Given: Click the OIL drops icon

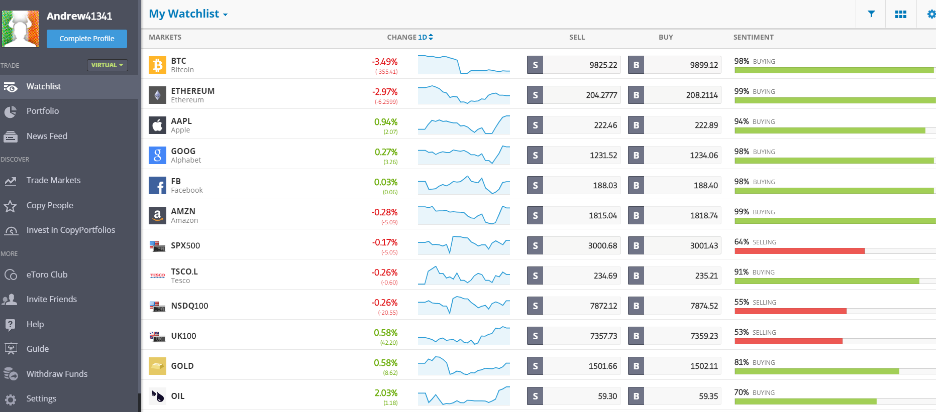Looking at the screenshot, I should (157, 396).
